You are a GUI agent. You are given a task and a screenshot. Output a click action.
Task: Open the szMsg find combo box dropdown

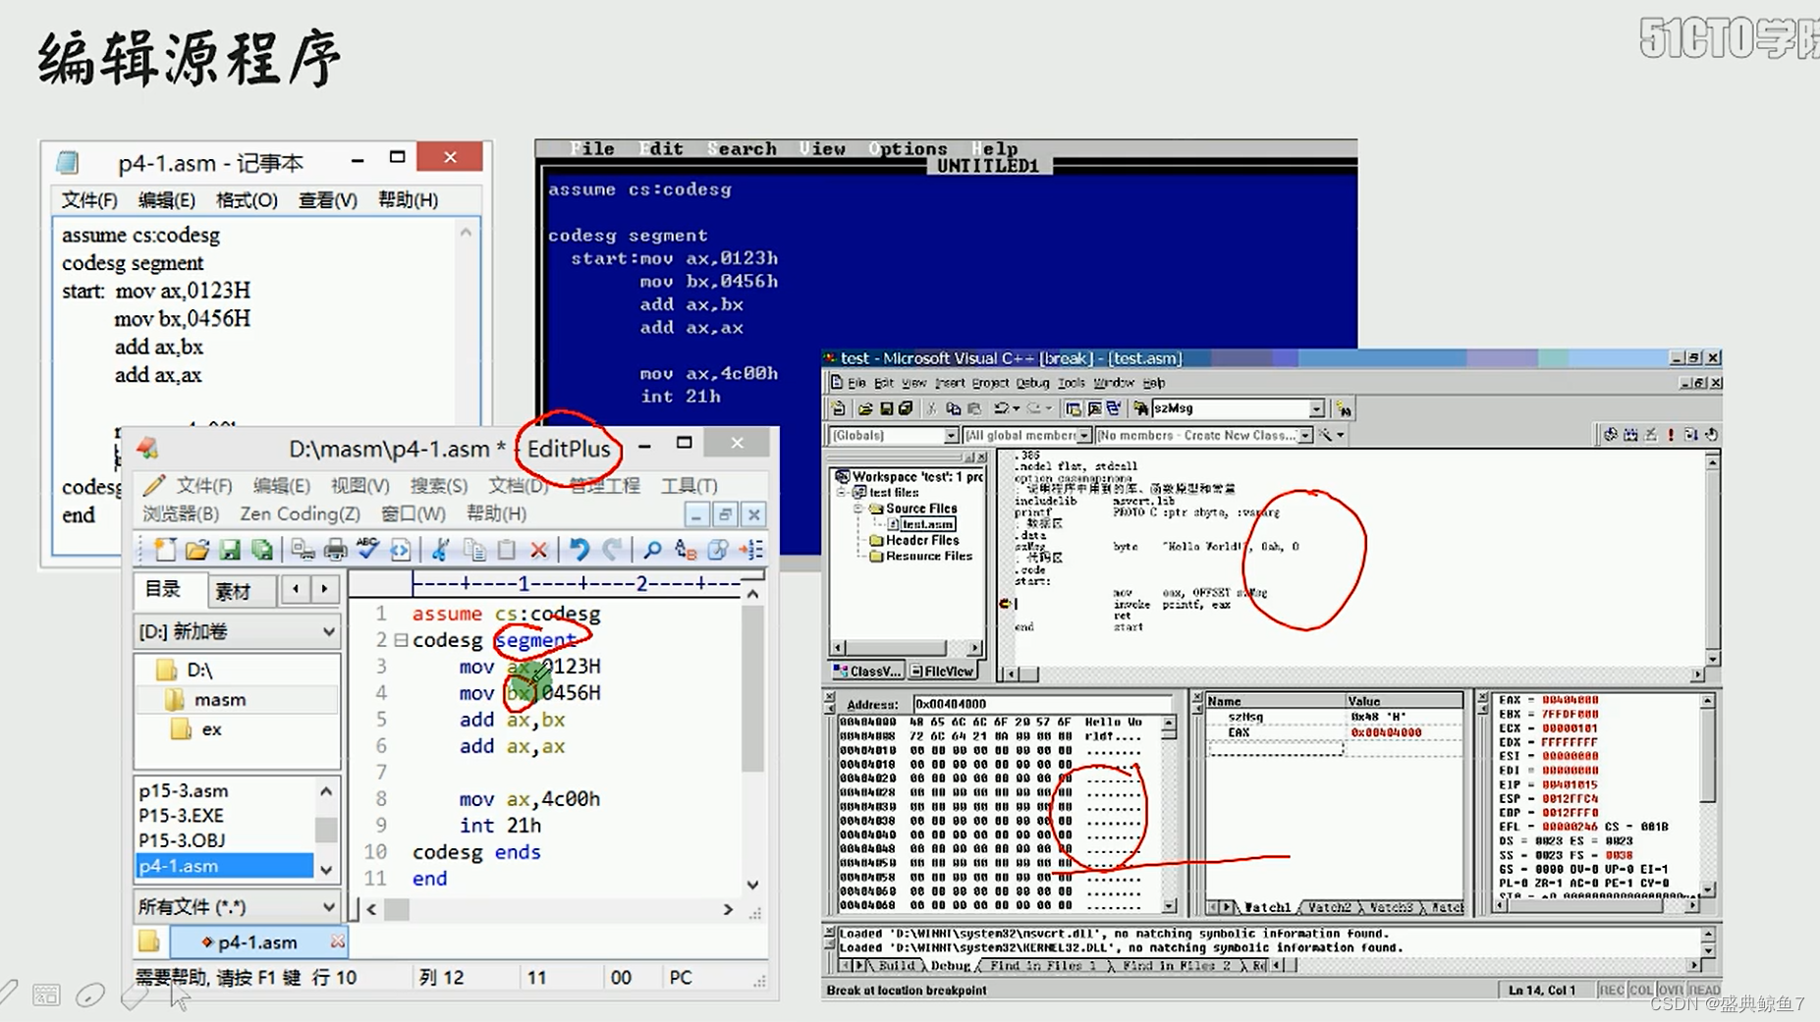1316,408
